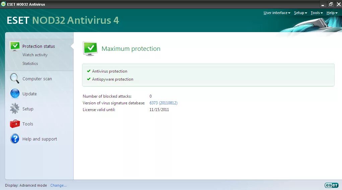Image resolution: width=342 pixels, height=190 pixels.
Task: Click the red Tools toolbox icon
Action: tap(15, 123)
